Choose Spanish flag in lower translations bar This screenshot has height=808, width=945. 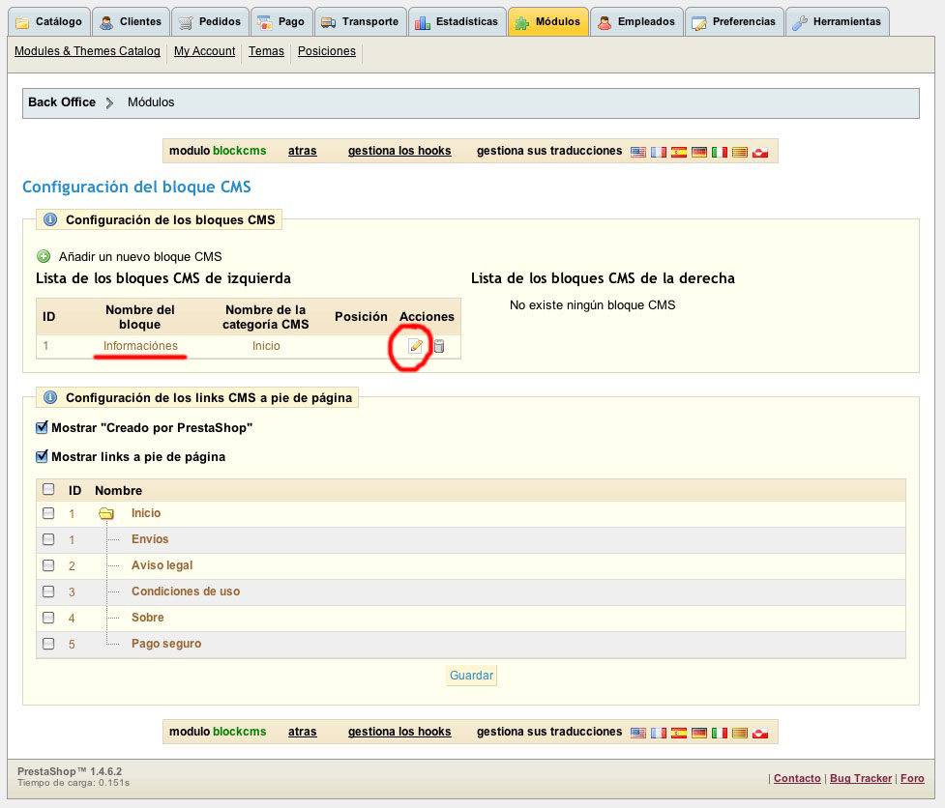coord(679,733)
